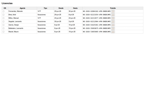
Task: Select trámite code in Maciel, Mauro row
Action: click(97, 32)
